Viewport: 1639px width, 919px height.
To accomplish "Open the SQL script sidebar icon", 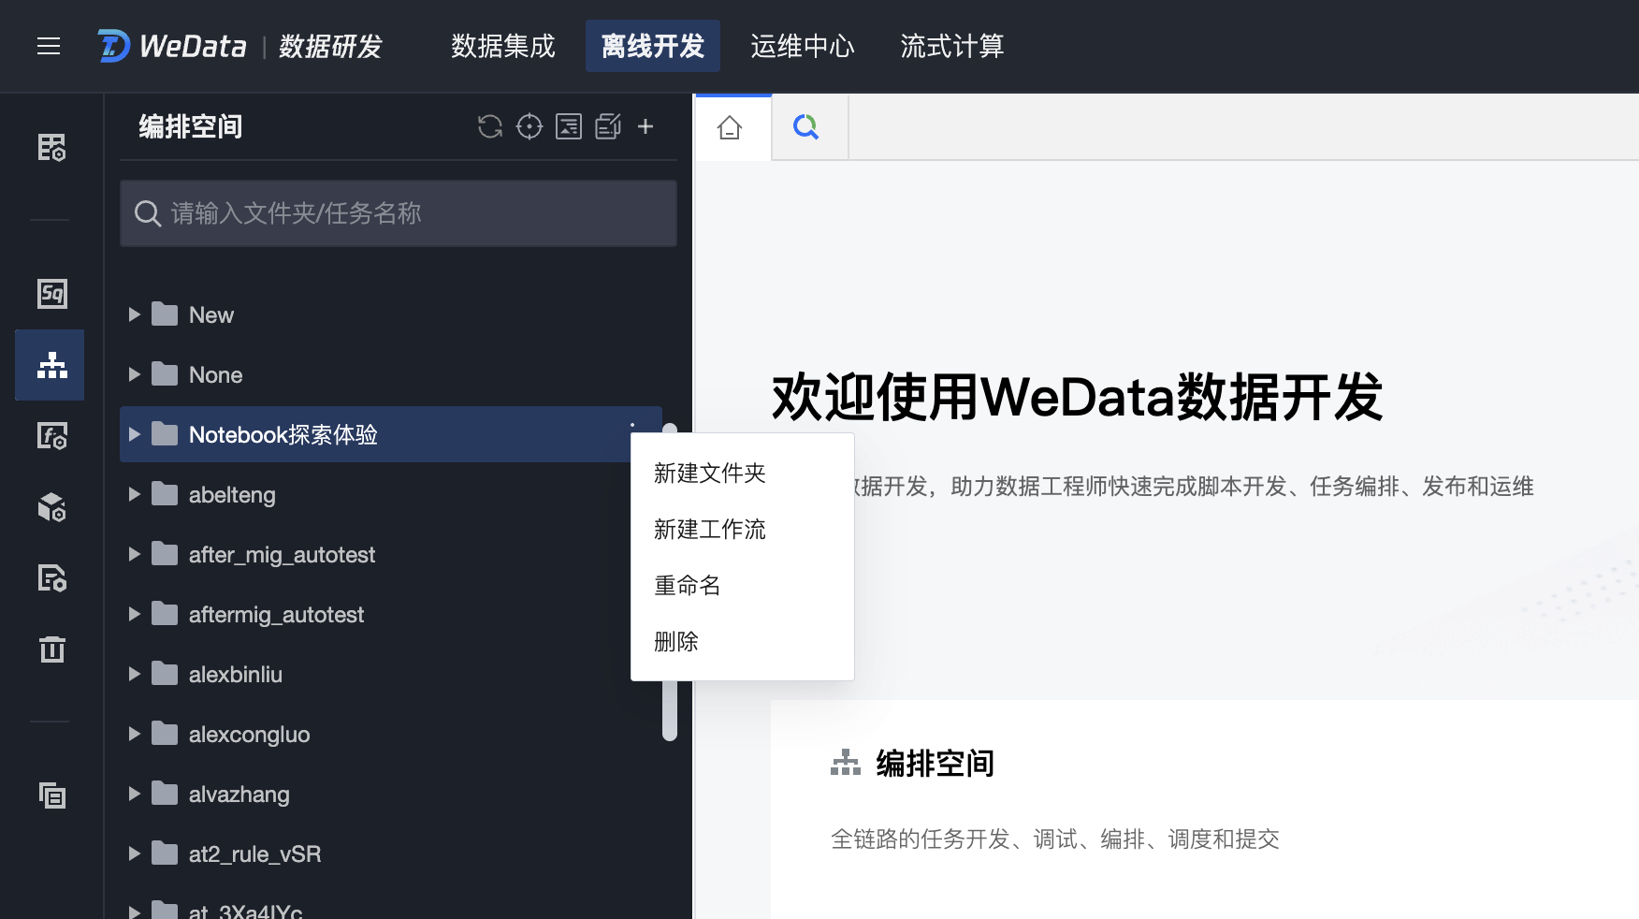I will point(51,293).
